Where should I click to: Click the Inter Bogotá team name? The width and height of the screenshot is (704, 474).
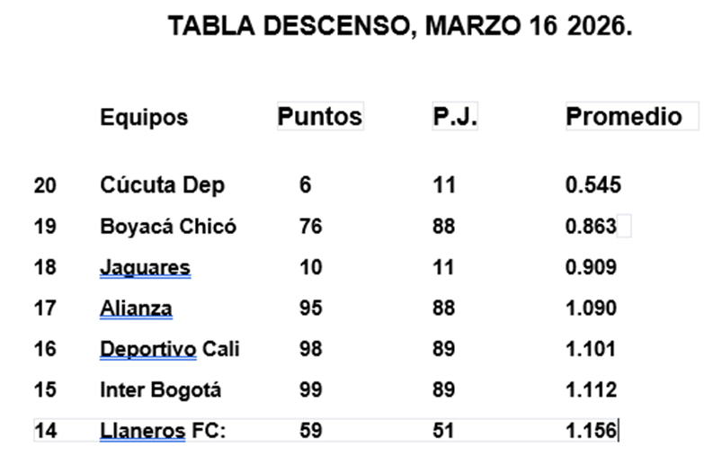[x=160, y=390]
